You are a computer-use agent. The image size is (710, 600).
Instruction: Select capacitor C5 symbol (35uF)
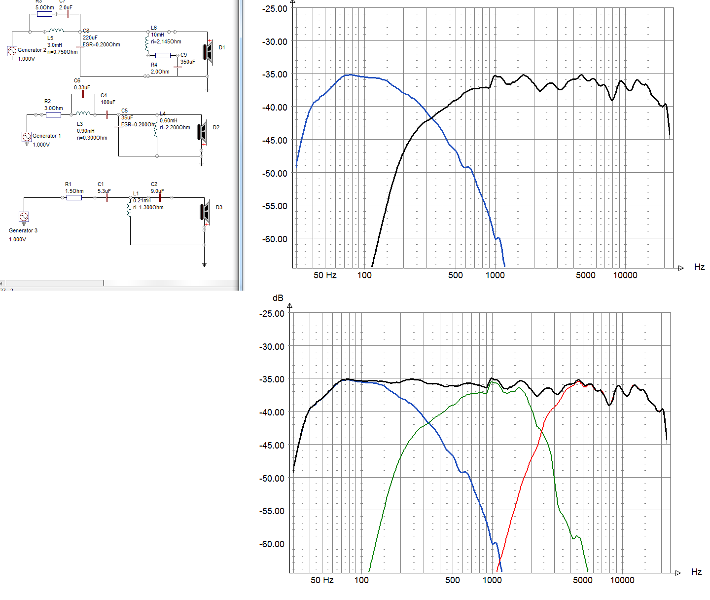tap(119, 126)
